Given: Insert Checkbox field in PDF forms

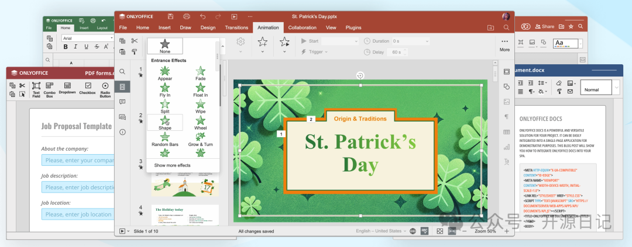Looking at the screenshot, I should (87, 88).
